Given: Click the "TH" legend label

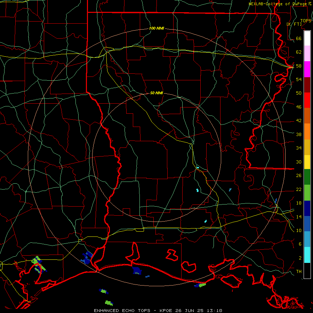Looking at the screenshot, I should coord(299,272).
